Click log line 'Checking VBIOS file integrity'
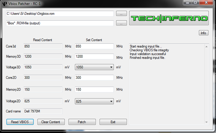216x133 pixels. click(x=149, y=50)
